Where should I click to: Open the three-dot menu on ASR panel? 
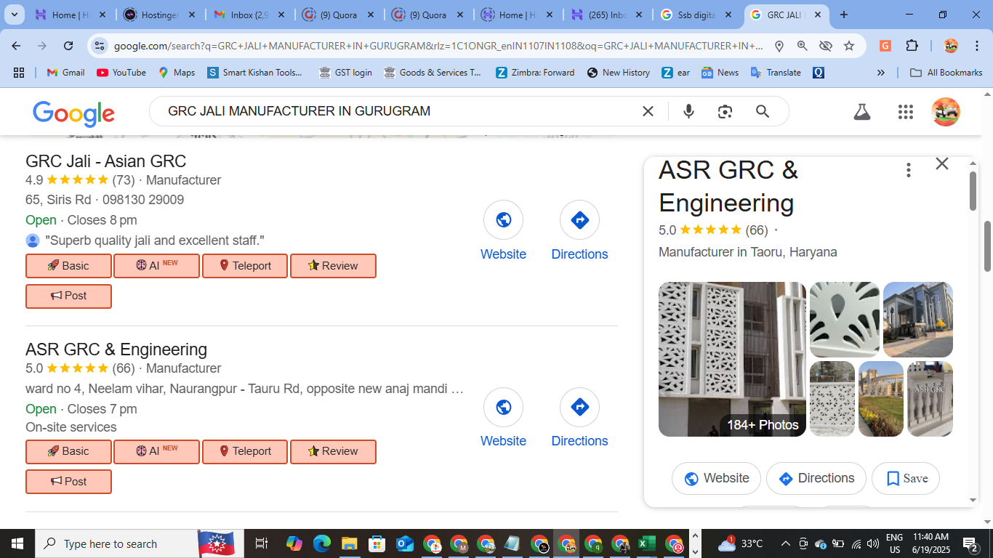tap(908, 169)
